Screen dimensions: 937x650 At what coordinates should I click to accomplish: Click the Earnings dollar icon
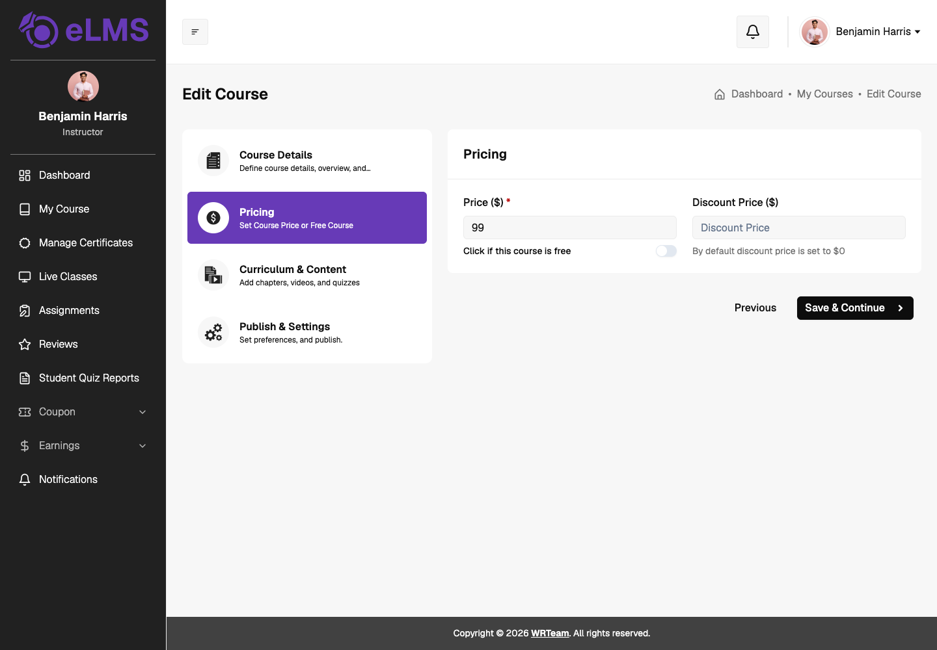click(x=25, y=446)
